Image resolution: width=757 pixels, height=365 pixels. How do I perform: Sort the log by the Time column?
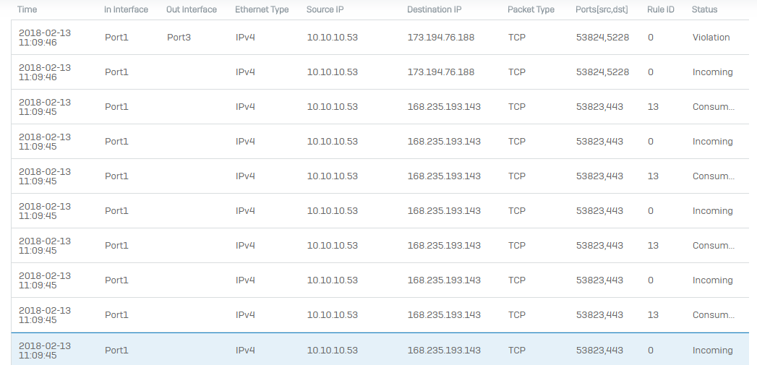[x=27, y=9]
